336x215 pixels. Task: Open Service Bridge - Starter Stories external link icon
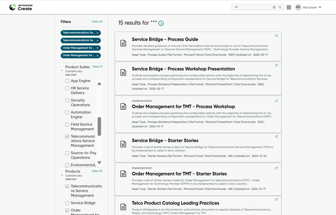click(x=276, y=136)
